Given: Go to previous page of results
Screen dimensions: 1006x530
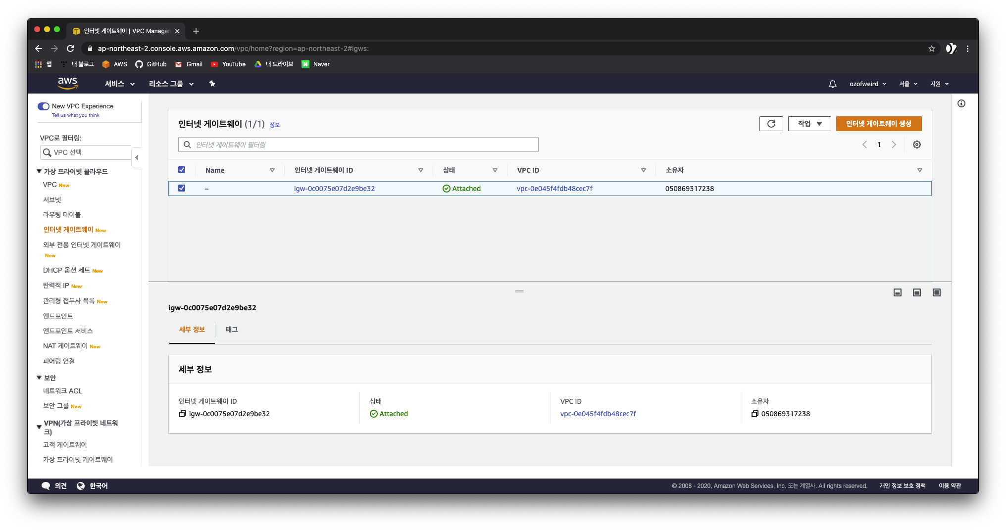Looking at the screenshot, I should coord(864,145).
